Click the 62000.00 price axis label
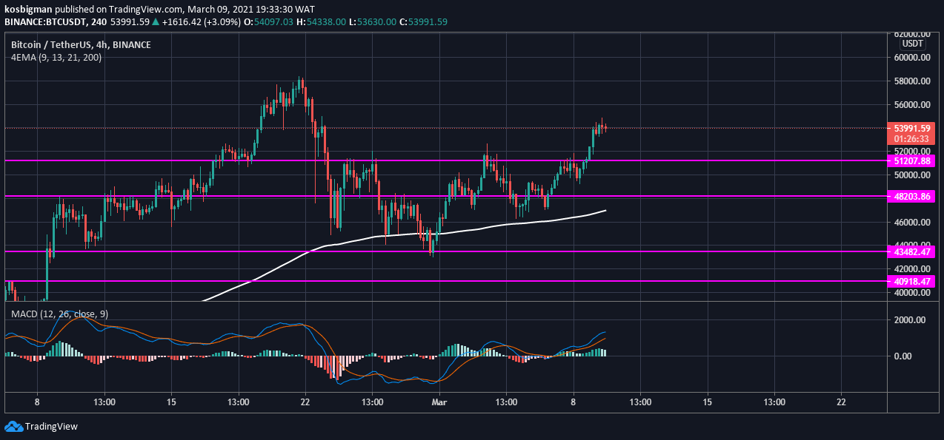The image size is (944, 440). tap(911, 34)
